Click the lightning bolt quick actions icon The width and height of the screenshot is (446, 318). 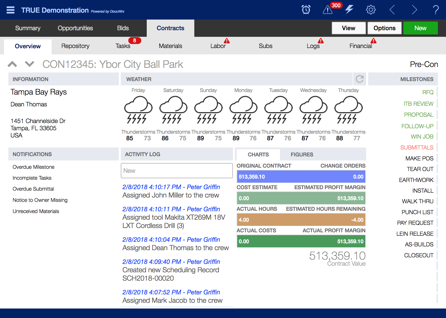coord(349,9)
